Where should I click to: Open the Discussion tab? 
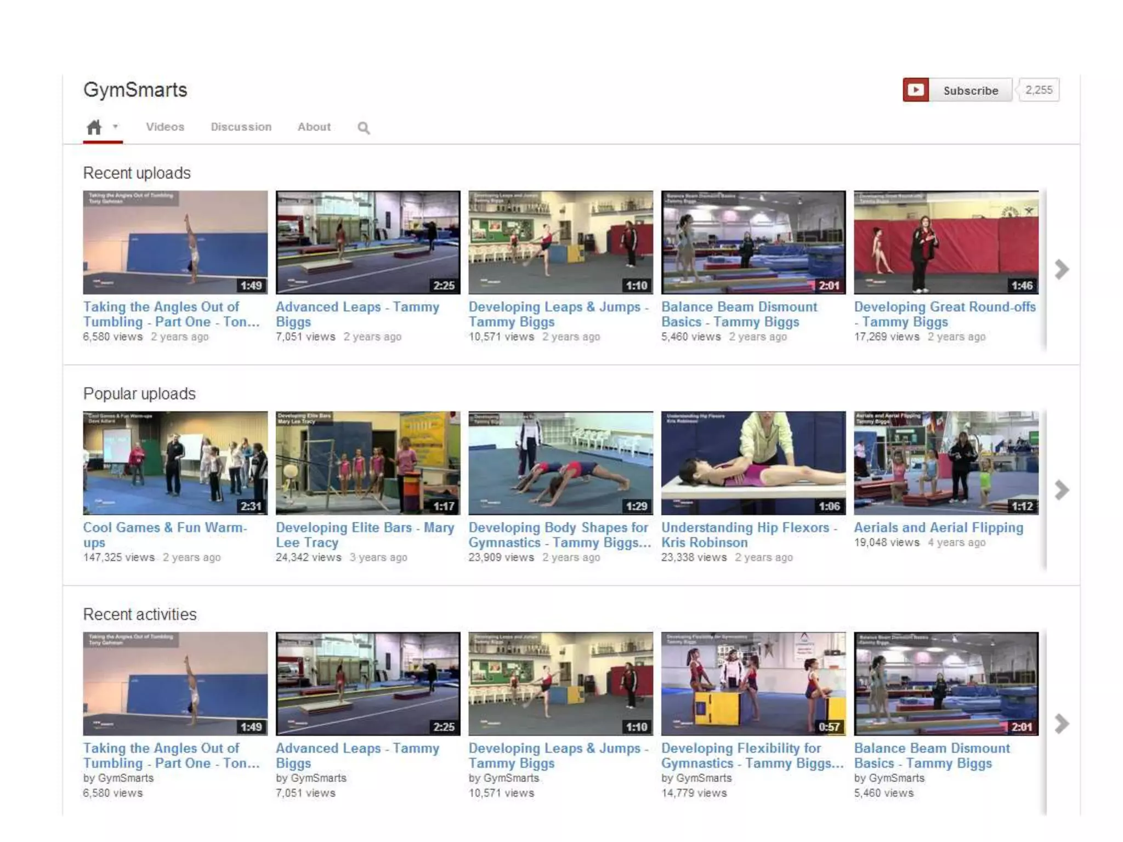pos(241,127)
